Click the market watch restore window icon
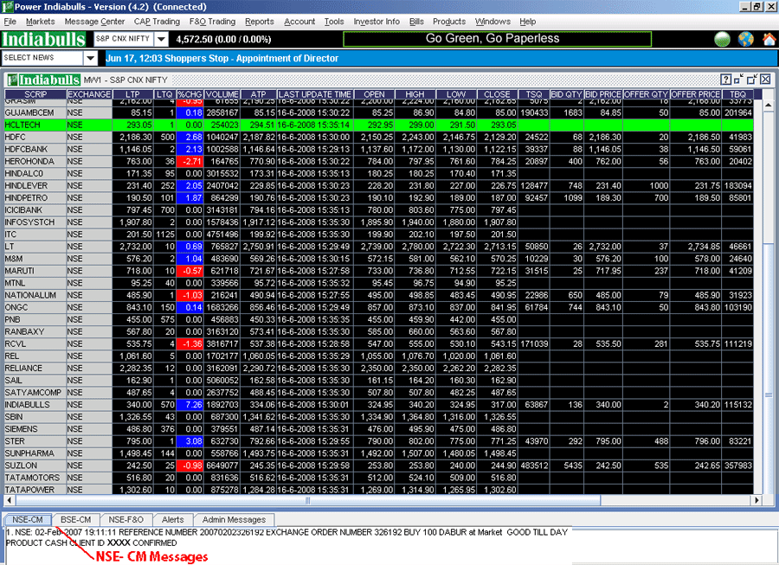Viewport: 779px width, 565px height. tap(752, 80)
